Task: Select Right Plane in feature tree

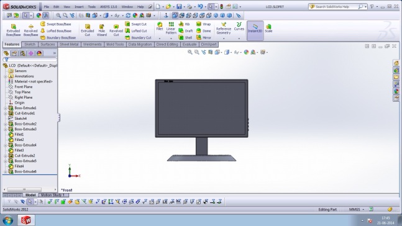Action: 24,97
